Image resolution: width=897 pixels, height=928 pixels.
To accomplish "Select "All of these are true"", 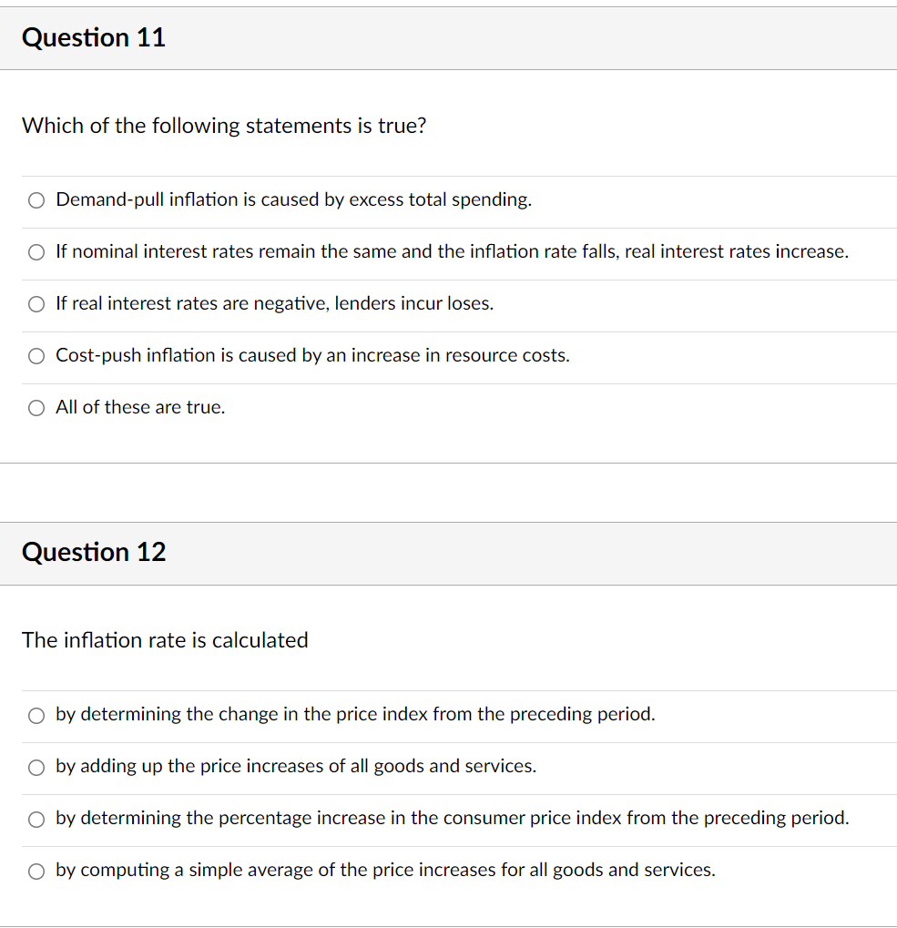I will (x=36, y=407).
